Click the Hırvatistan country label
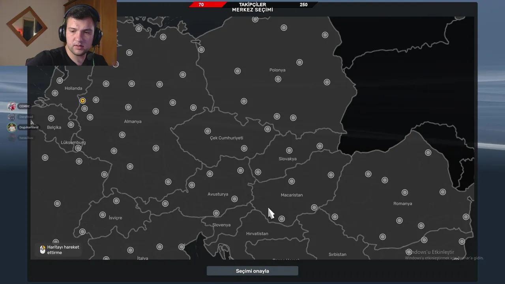 coord(257,234)
